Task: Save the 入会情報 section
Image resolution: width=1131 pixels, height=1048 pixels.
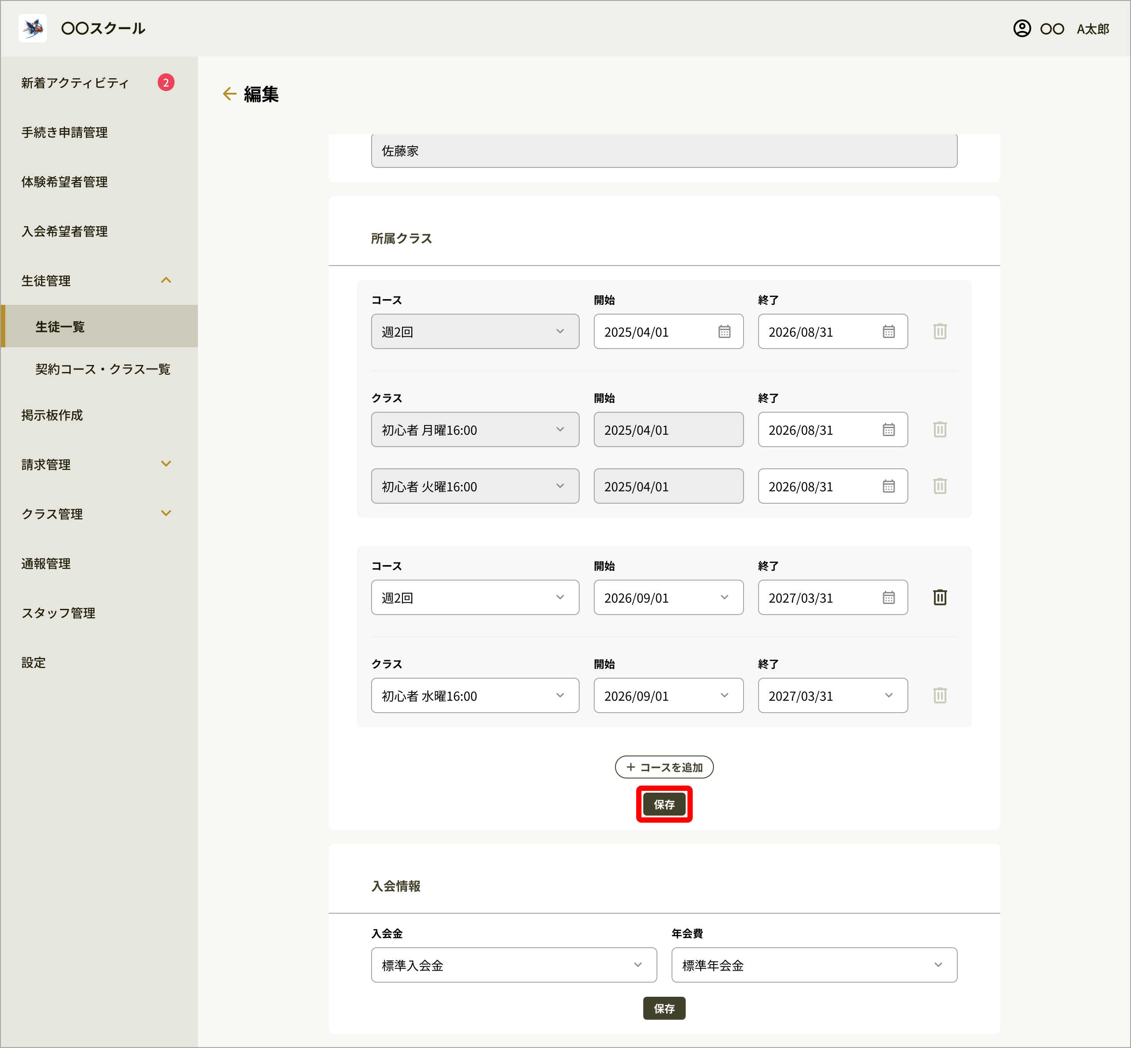Action: tap(664, 1008)
